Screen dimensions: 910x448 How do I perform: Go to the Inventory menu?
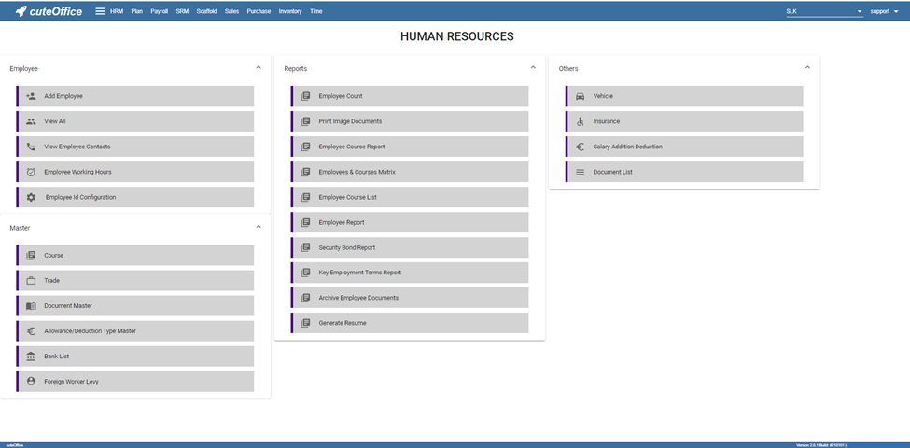click(x=290, y=11)
